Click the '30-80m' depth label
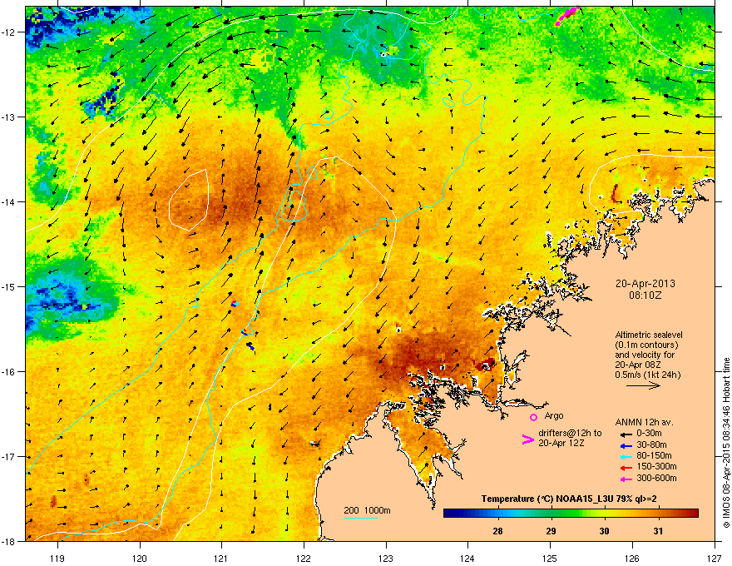This screenshot has height=566, width=732. [x=651, y=444]
